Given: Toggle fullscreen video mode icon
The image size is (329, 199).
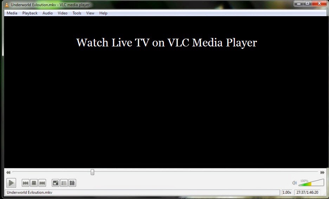Looking at the screenshot, I should tap(56, 183).
